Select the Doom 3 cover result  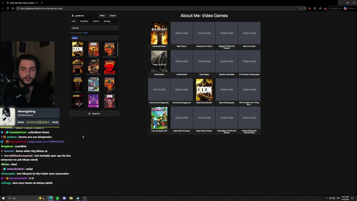[x=78, y=66]
